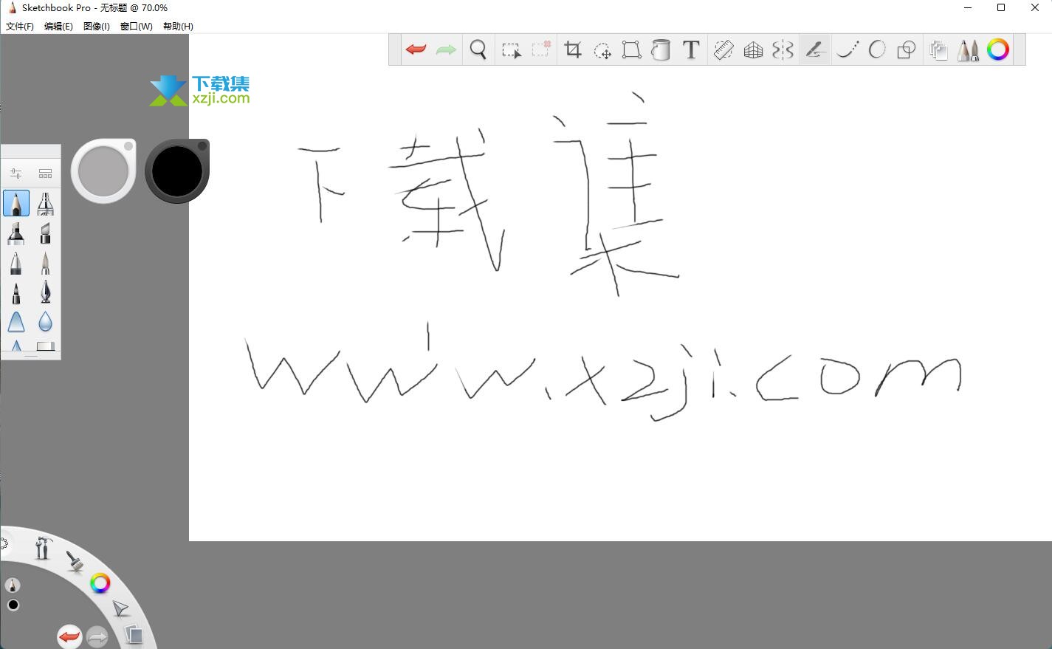Select the magnifier zoom tool
Viewport: 1052px width, 649px height.
tap(478, 49)
